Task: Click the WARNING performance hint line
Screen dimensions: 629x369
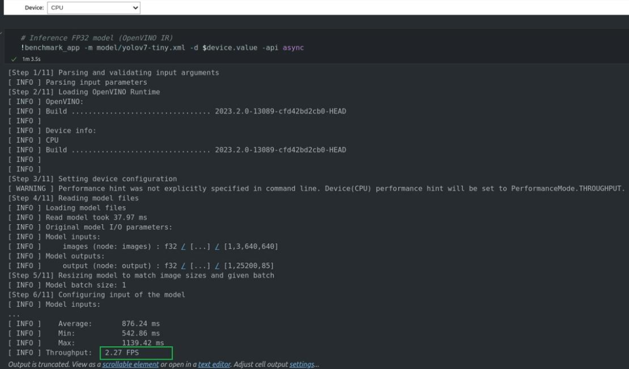Action: (x=316, y=189)
